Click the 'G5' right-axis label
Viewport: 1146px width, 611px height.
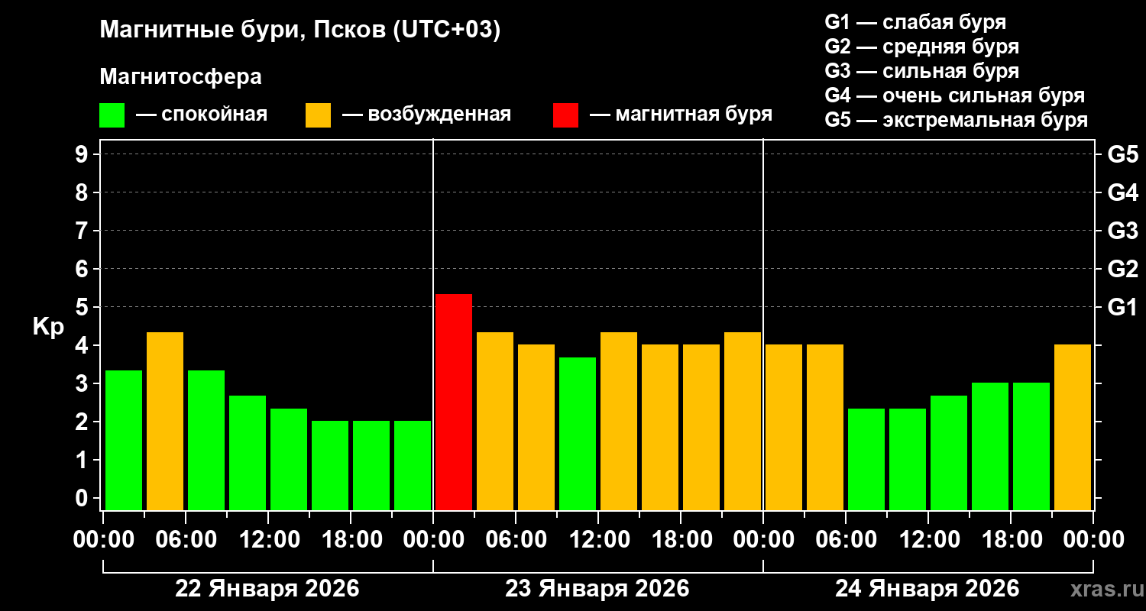(1122, 155)
